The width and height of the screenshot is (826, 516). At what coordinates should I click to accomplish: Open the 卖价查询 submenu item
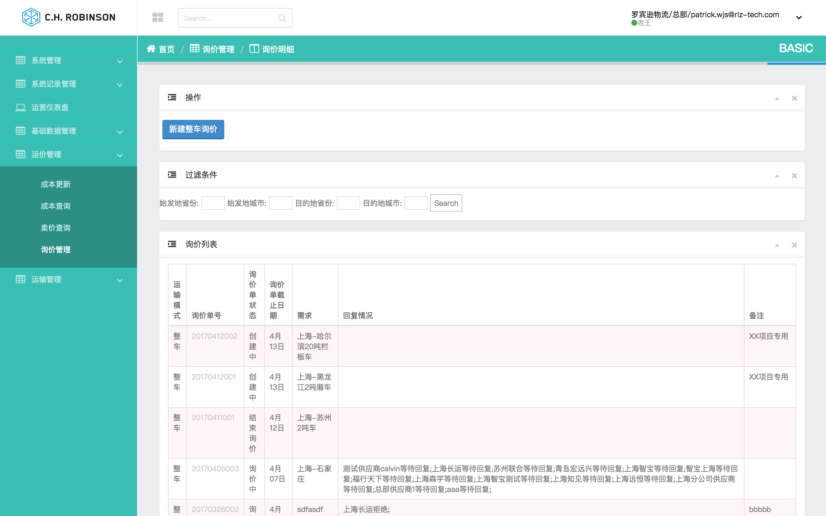(56, 228)
